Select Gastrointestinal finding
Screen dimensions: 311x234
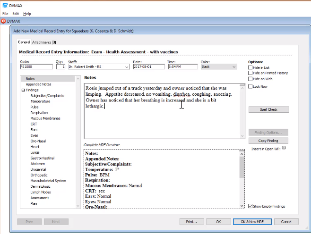43,158
